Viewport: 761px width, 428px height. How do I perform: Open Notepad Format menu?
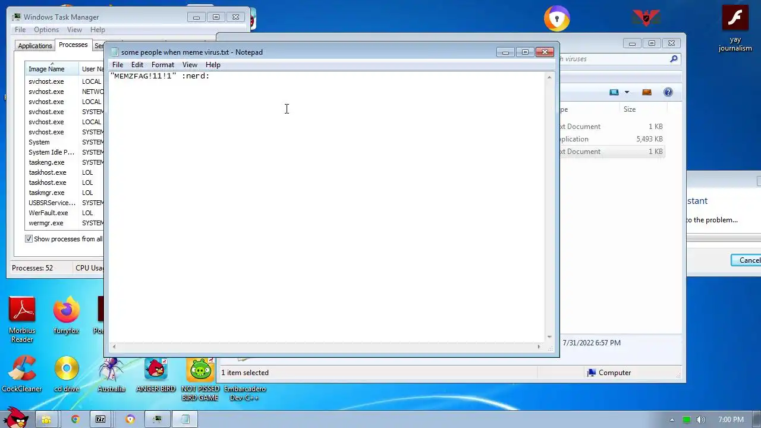tap(163, 65)
